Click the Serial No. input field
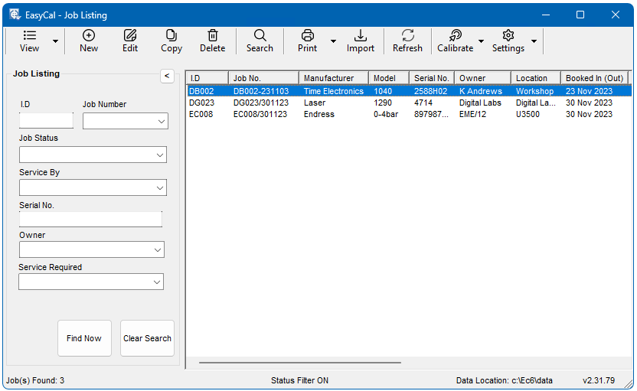This screenshot has height=391, width=637. 90,220
